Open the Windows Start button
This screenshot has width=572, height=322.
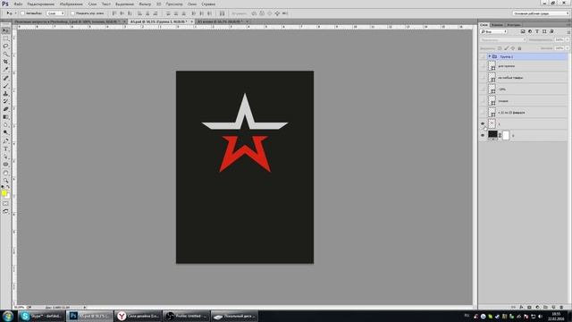point(7,316)
